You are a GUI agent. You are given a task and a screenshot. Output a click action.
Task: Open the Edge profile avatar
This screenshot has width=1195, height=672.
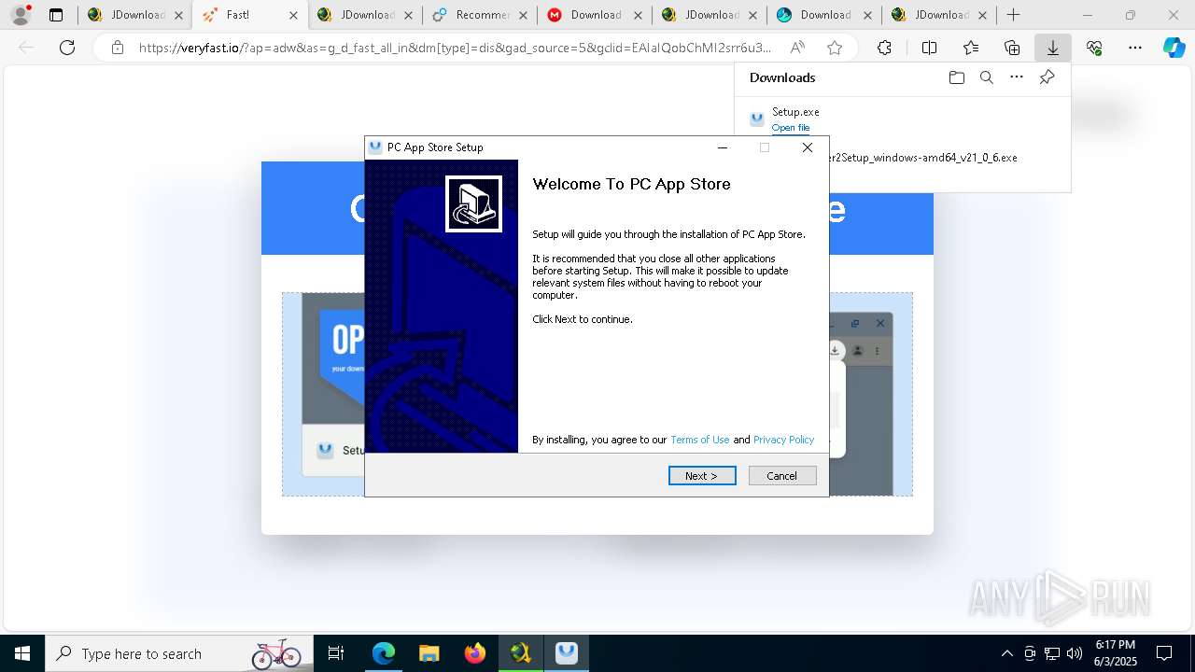(21, 15)
